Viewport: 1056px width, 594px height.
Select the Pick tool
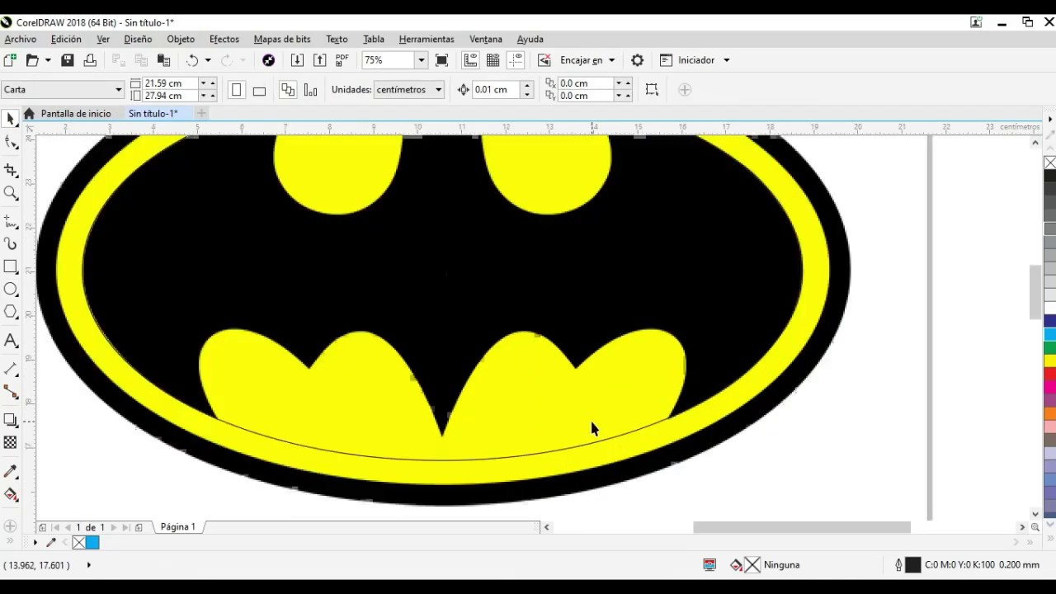(11, 119)
